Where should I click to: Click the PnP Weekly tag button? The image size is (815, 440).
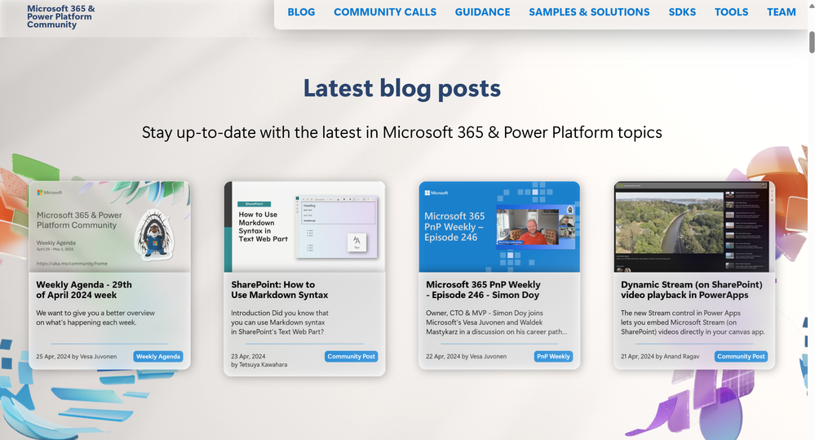point(554,356)
